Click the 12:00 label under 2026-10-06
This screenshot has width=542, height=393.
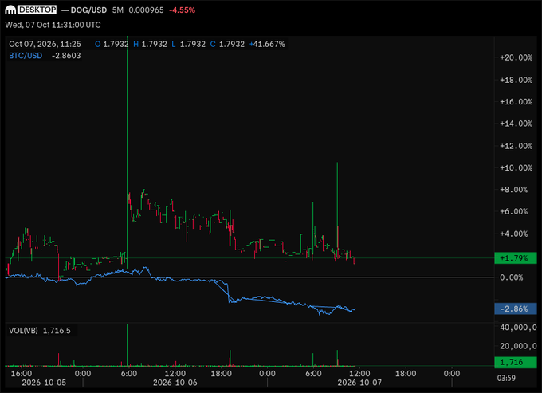click(175, 374)
